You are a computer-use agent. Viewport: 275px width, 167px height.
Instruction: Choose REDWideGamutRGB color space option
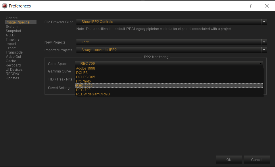tap(169, 94)
